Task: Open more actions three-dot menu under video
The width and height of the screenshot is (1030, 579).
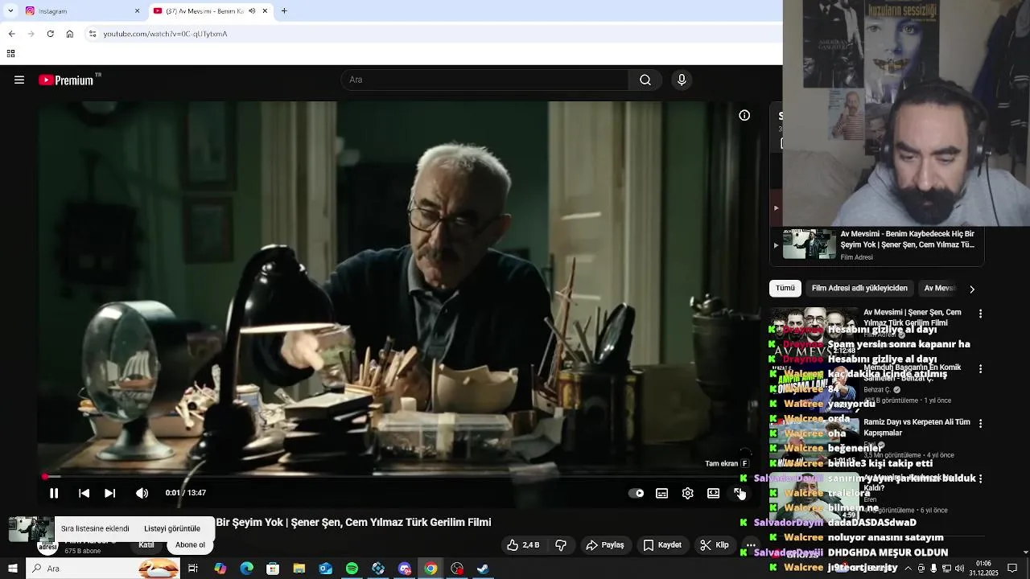Action: point(750,544)
